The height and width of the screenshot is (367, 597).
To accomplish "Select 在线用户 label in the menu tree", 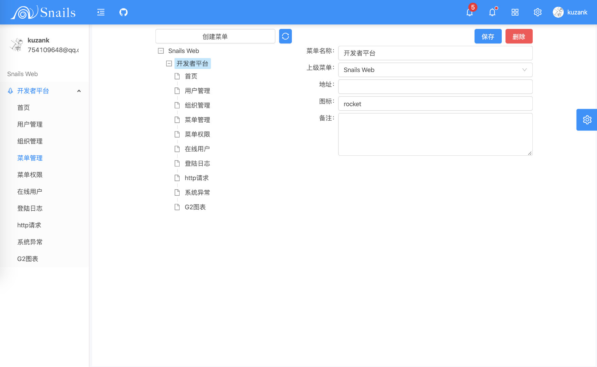I will coord(197,149).
